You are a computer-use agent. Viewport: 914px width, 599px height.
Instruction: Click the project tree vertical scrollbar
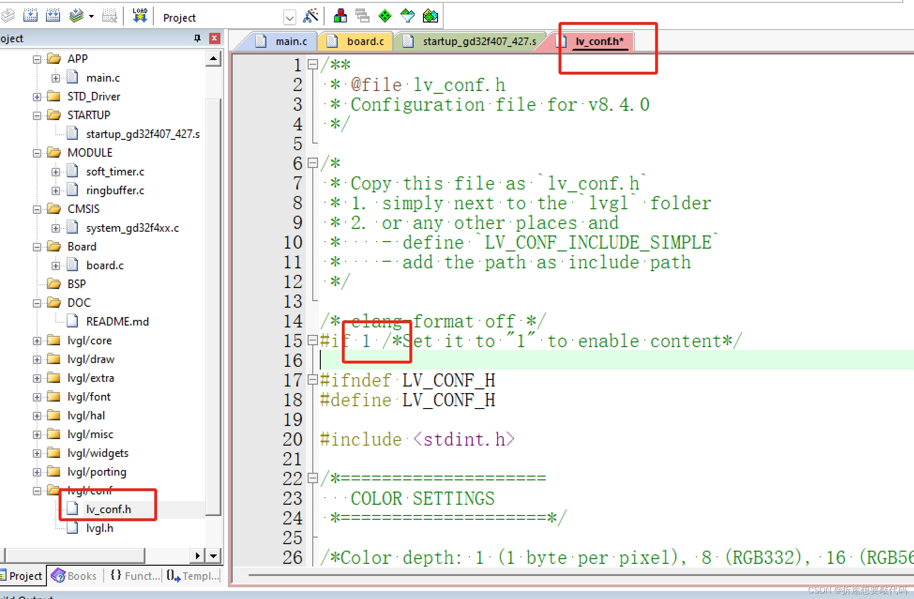point(213,305)
